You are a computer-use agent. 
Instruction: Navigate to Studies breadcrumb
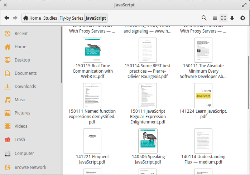pos(50,18)
